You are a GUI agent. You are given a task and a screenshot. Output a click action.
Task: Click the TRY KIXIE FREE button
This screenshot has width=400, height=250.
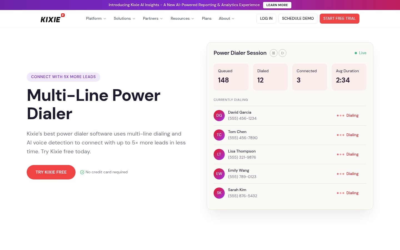pos(51,172)
